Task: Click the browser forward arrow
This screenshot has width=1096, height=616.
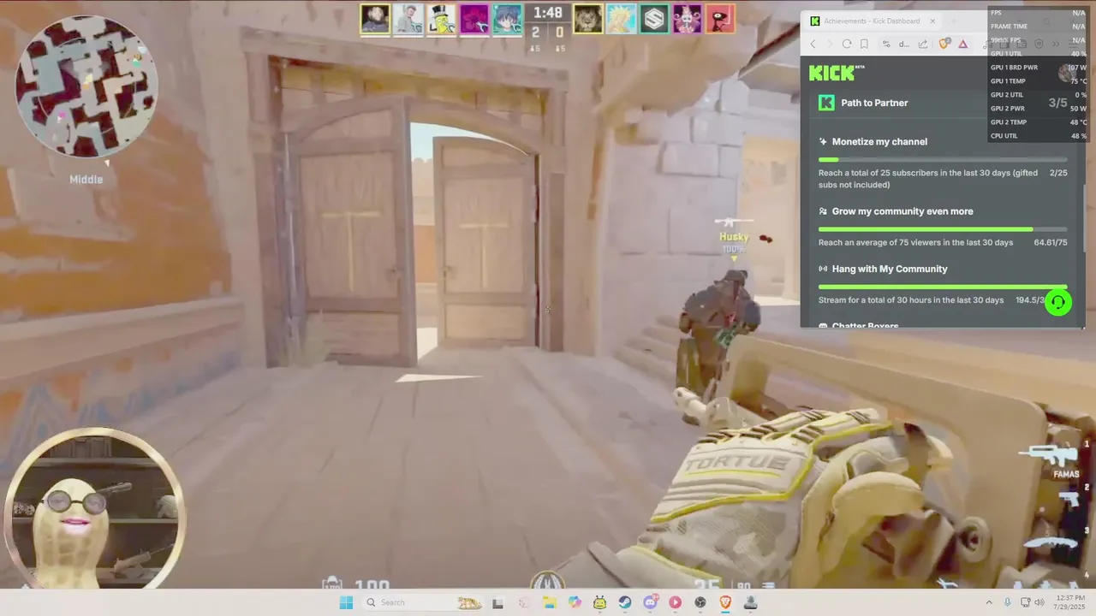Action: [x=829, y=44]
